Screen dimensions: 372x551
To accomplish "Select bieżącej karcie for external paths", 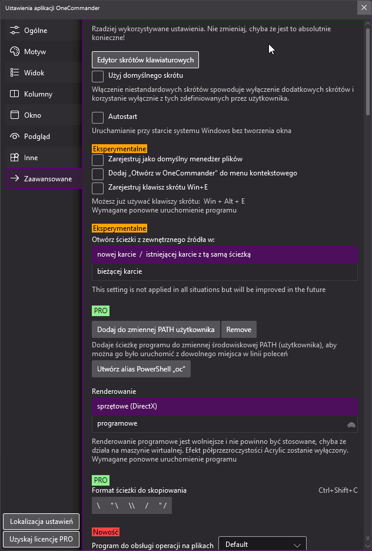I will [x=224, y=271].
